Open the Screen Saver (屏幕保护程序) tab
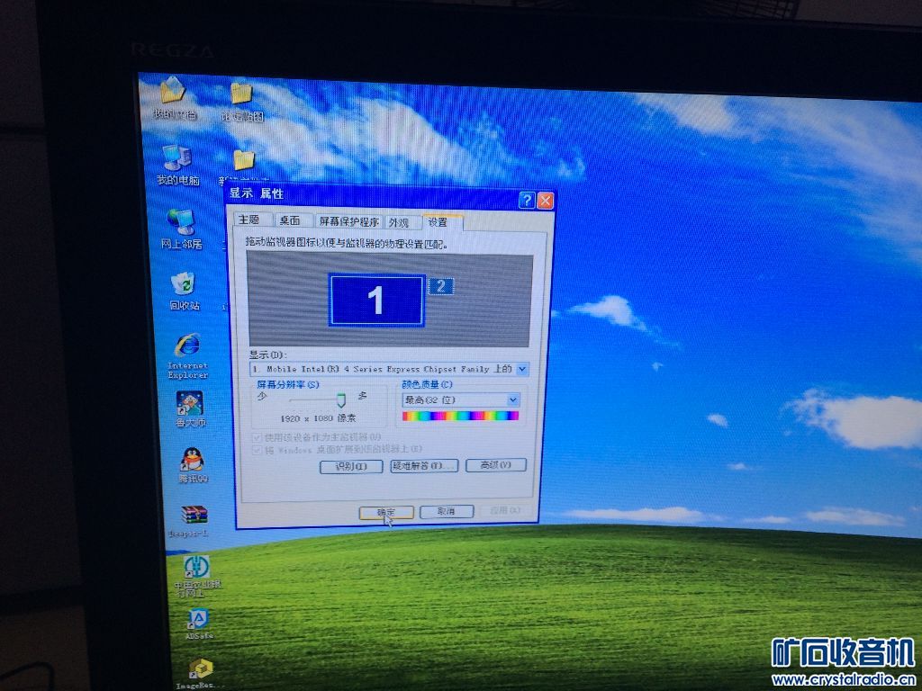922x691 pixels. pyautogui.click(x=349, y=221)
